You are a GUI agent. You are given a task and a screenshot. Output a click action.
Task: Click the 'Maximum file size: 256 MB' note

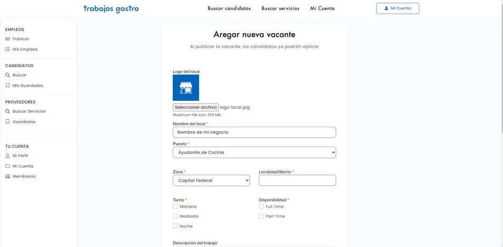(x=196, y=115)
